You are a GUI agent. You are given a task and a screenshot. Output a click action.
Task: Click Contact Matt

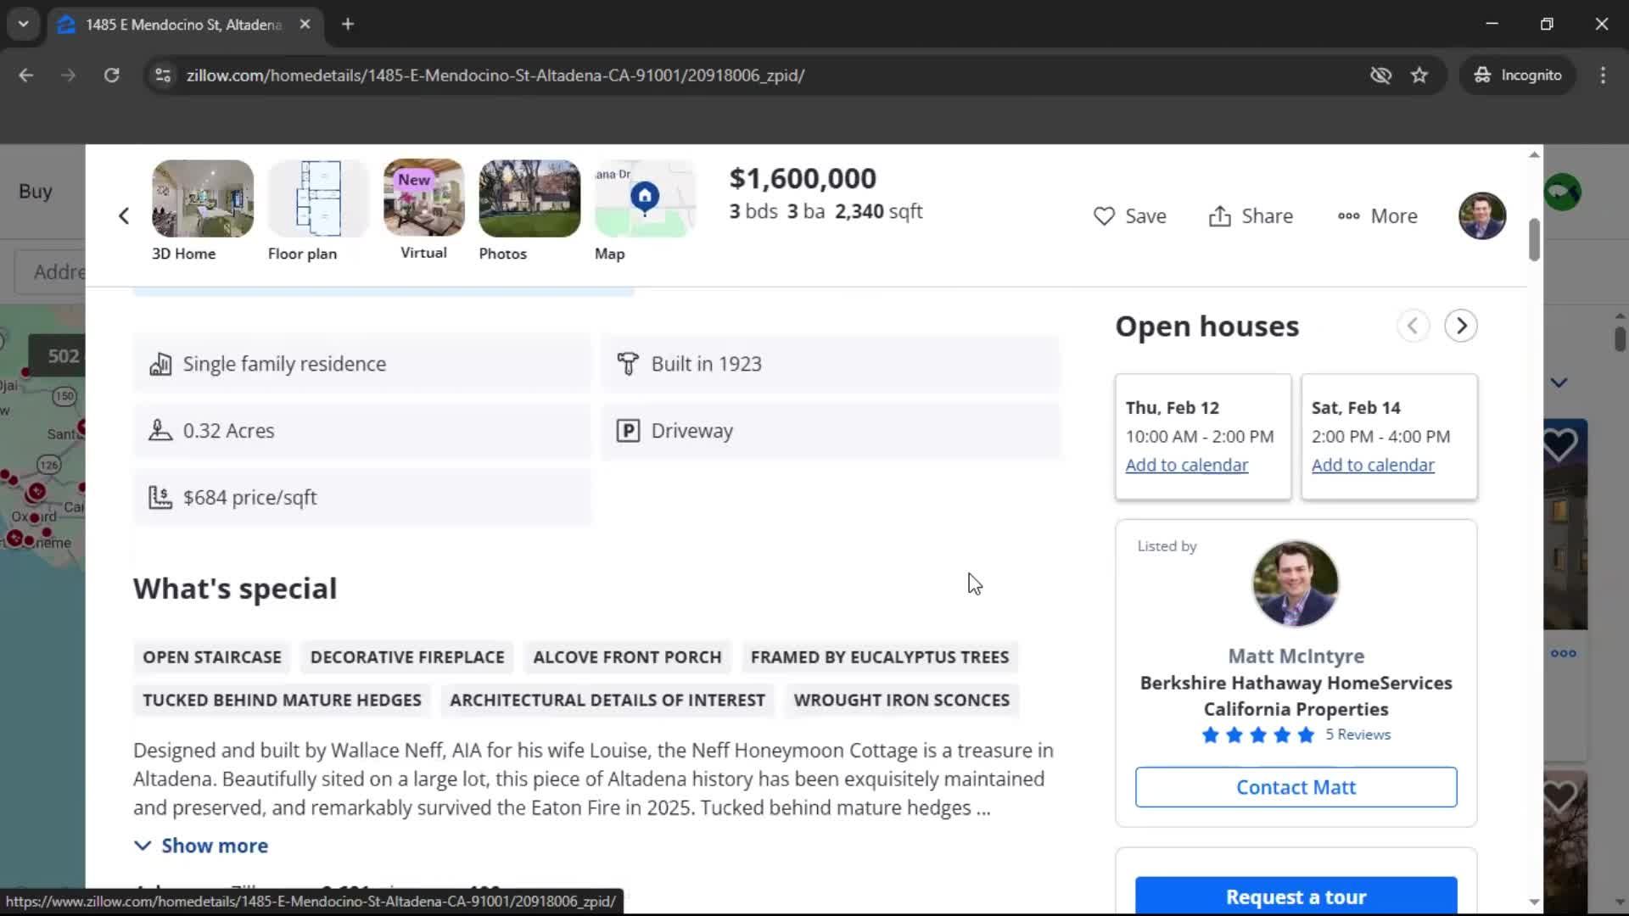coord(1296,787)
